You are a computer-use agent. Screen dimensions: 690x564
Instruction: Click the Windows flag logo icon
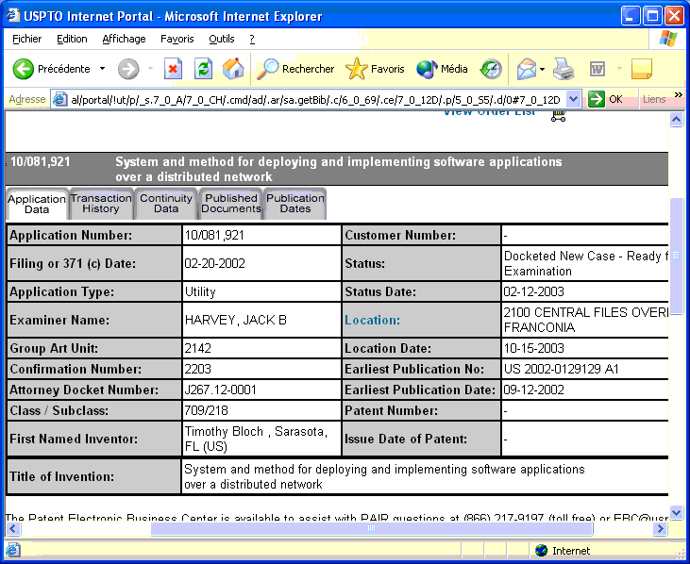pyautogui.click(x=668, y=39)
